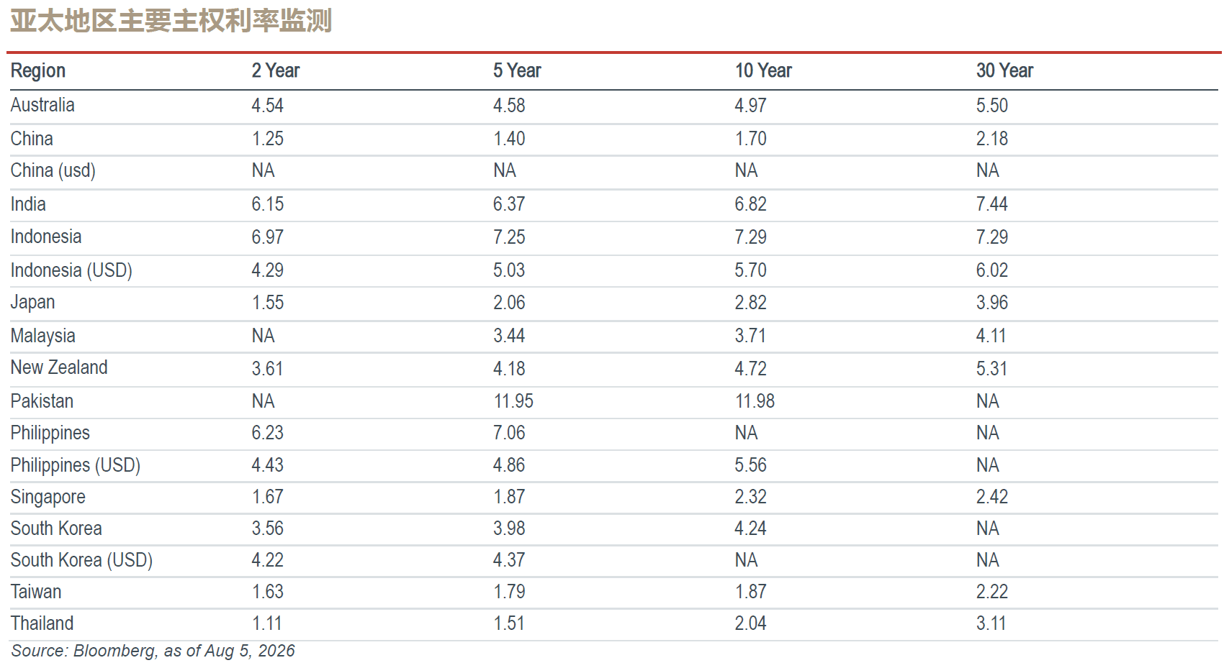Select Thailand's 2 Year value 1.11

click(266, 623)
